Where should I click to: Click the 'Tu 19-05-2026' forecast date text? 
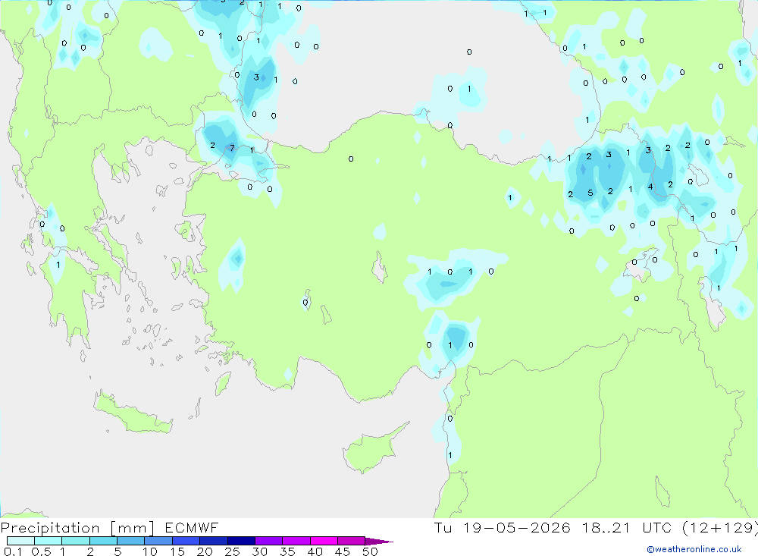point(503,528)
